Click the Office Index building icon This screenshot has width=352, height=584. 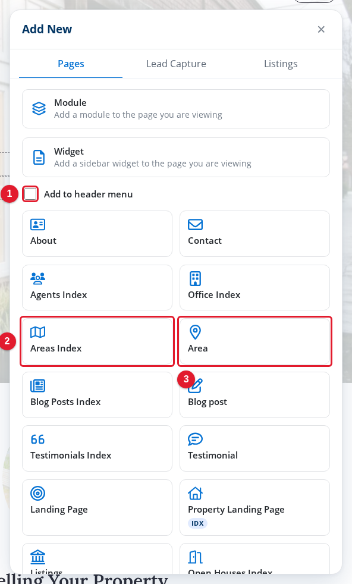point(195,278)
